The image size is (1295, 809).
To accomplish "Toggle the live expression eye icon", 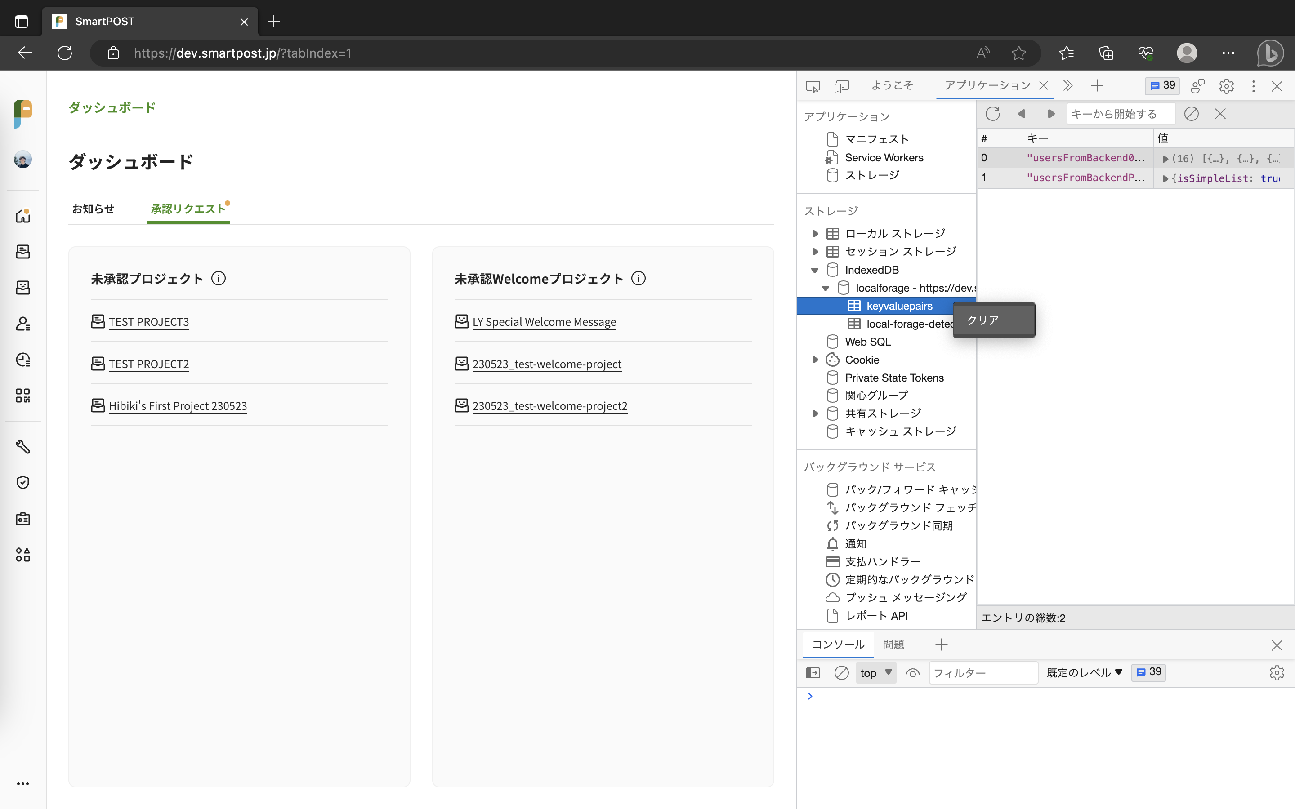I will (x=912, y=672).
